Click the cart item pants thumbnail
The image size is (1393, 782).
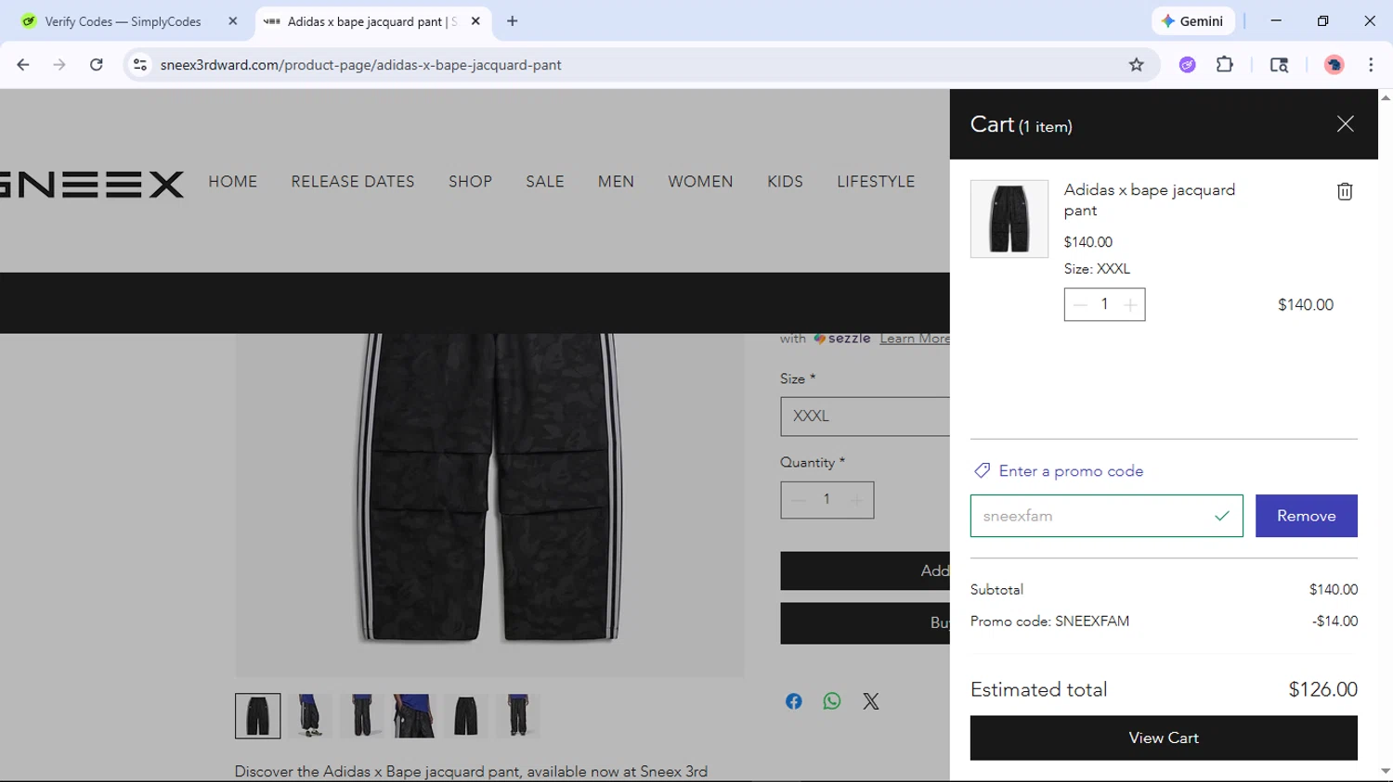(x=1009, y=219)
